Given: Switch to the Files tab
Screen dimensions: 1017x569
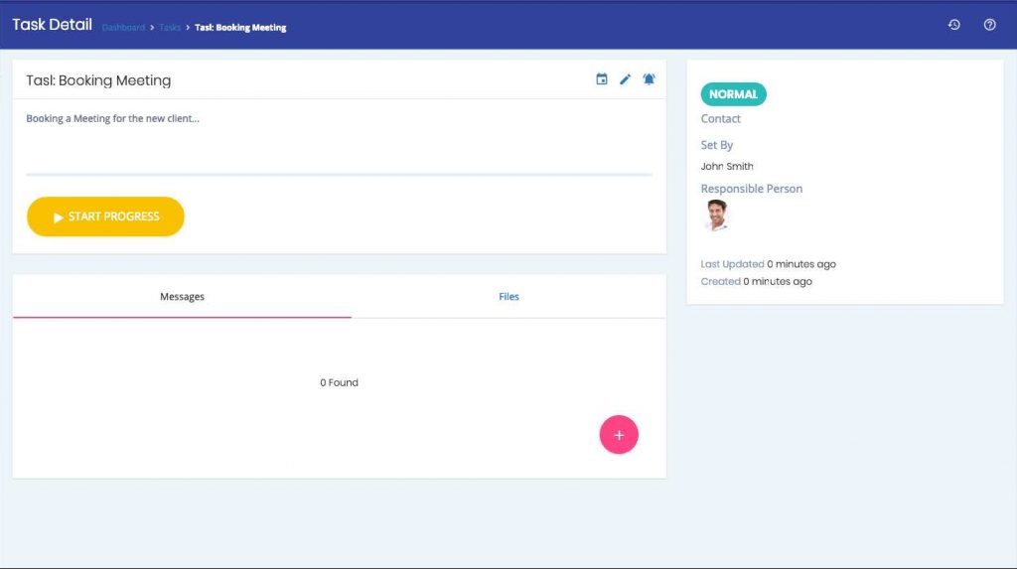Looking at the screenshot, I should [508, 297].
